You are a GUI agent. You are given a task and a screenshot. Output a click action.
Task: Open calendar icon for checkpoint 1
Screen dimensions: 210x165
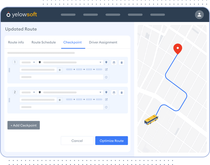114,63
